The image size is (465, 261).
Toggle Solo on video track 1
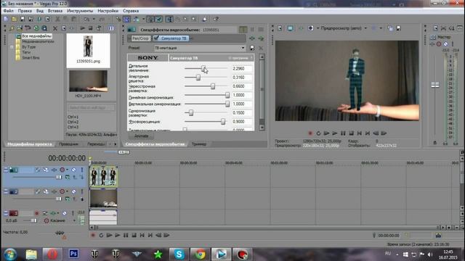82,170
